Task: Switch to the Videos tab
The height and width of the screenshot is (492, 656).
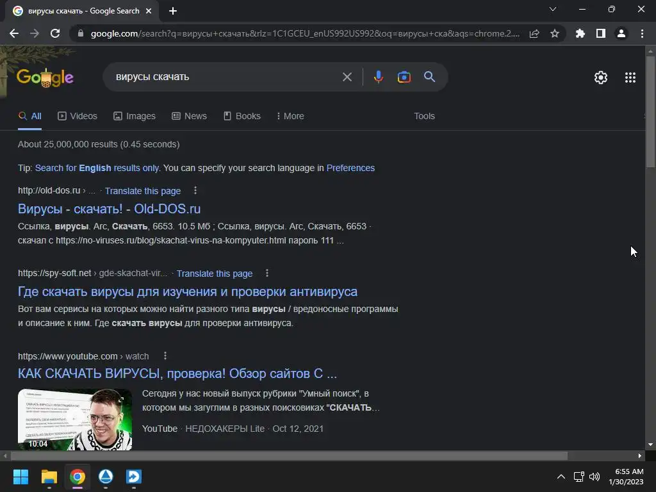Action: (78, 117)
